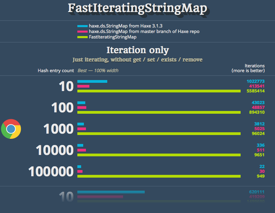This screenshot has height=213, width=275.
Task: Select the value 894310
Action: (257, 112)
